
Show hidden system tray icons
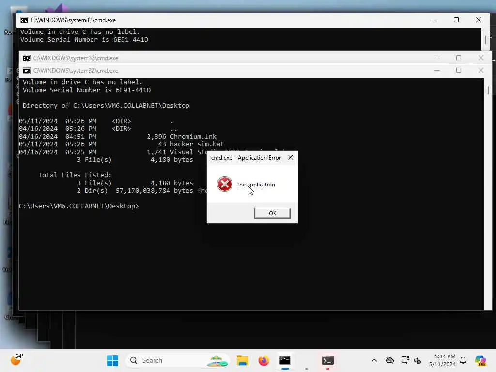click(x=374, y=360)
